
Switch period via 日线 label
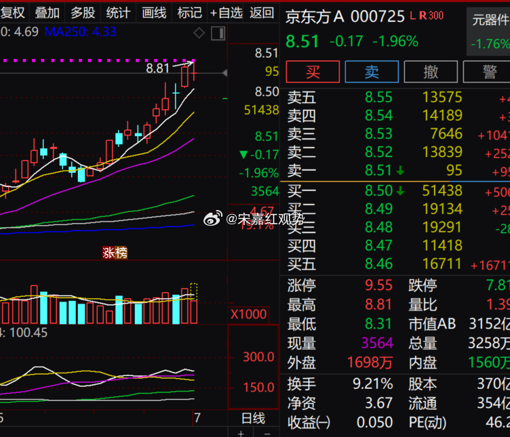254,418
